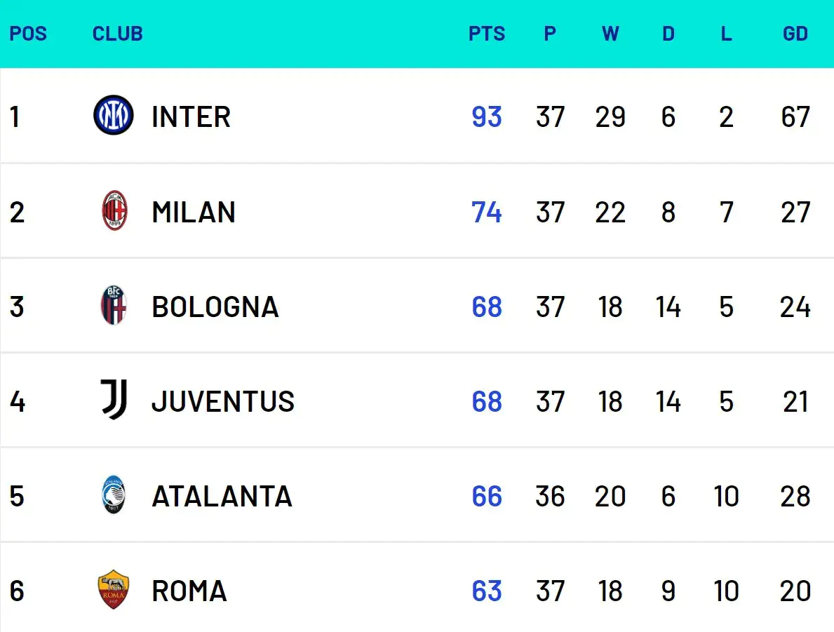Click Milan's 74 points value

487,212
